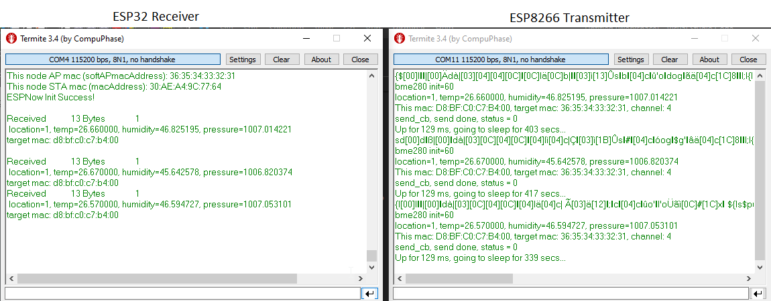Click 'going to sleep for 403 secs' line
The width and height of the screenshot is (771, 301).
click(481, 129)
